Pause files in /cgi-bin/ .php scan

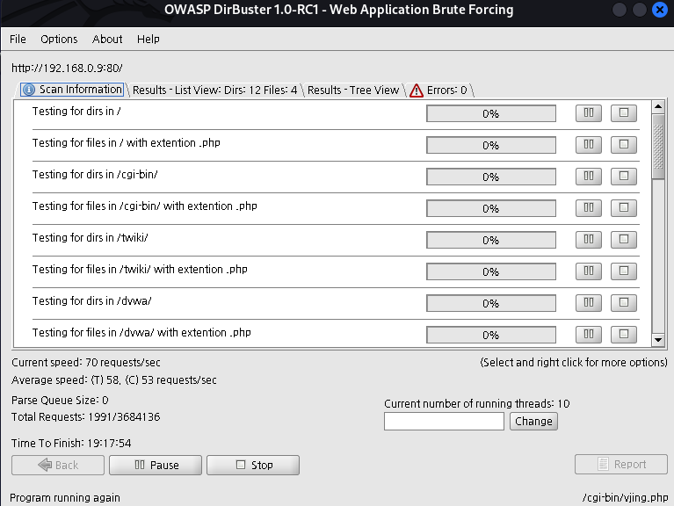pyautogui.click(x=589, y=208)
